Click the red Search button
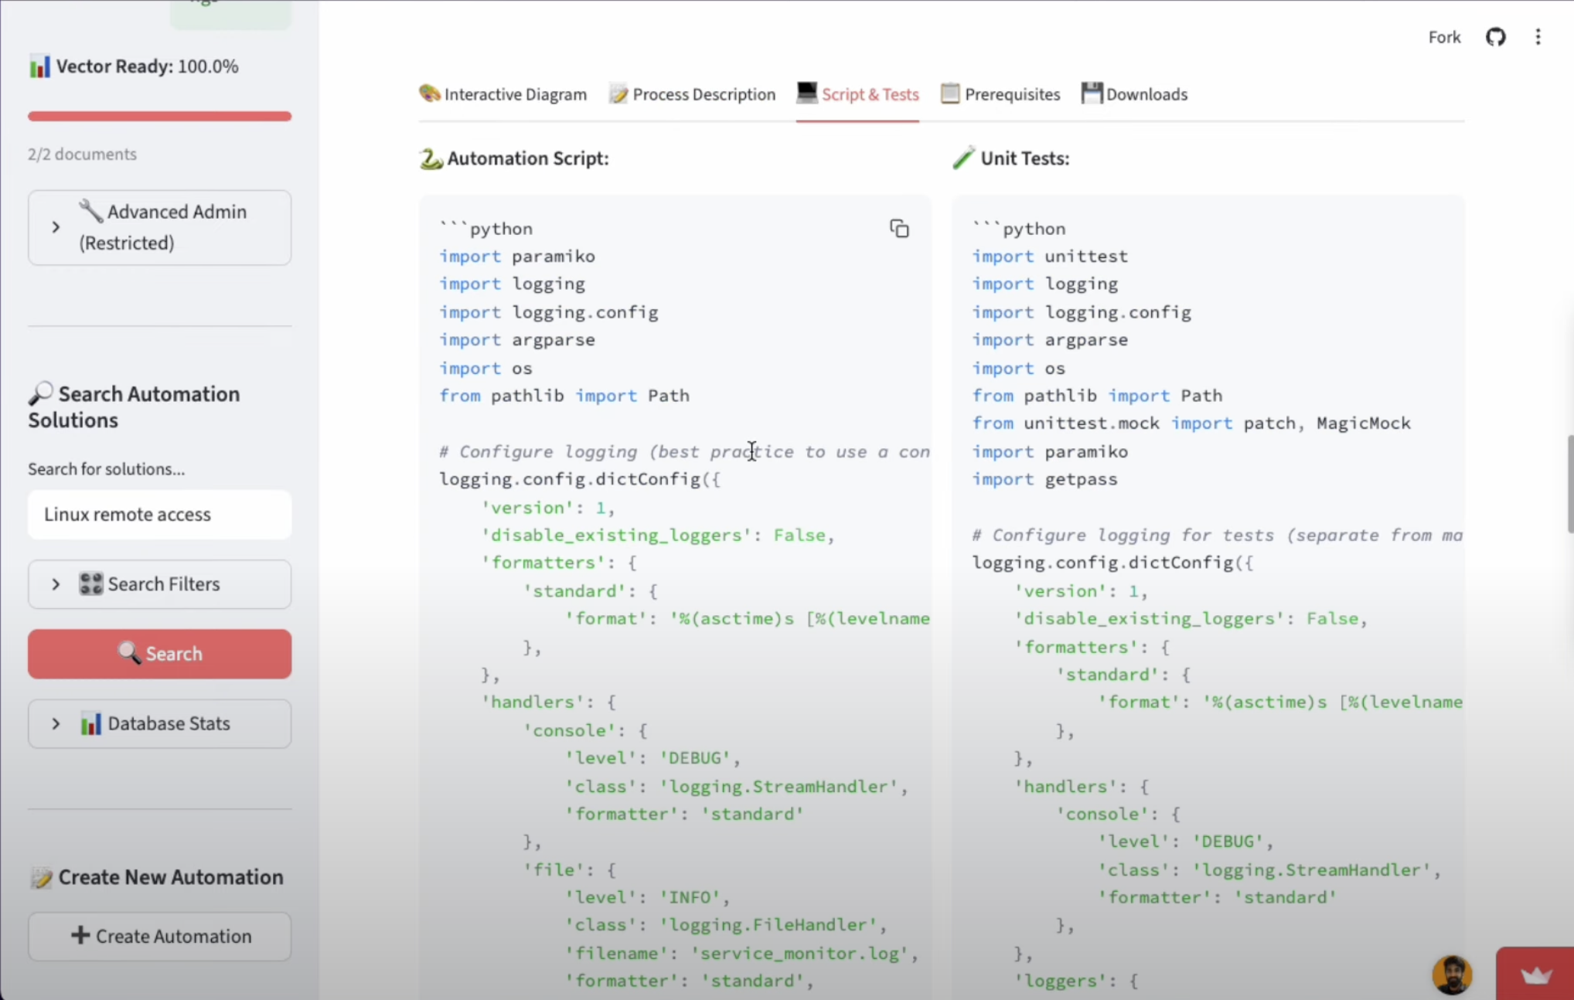 coord(159,654)
